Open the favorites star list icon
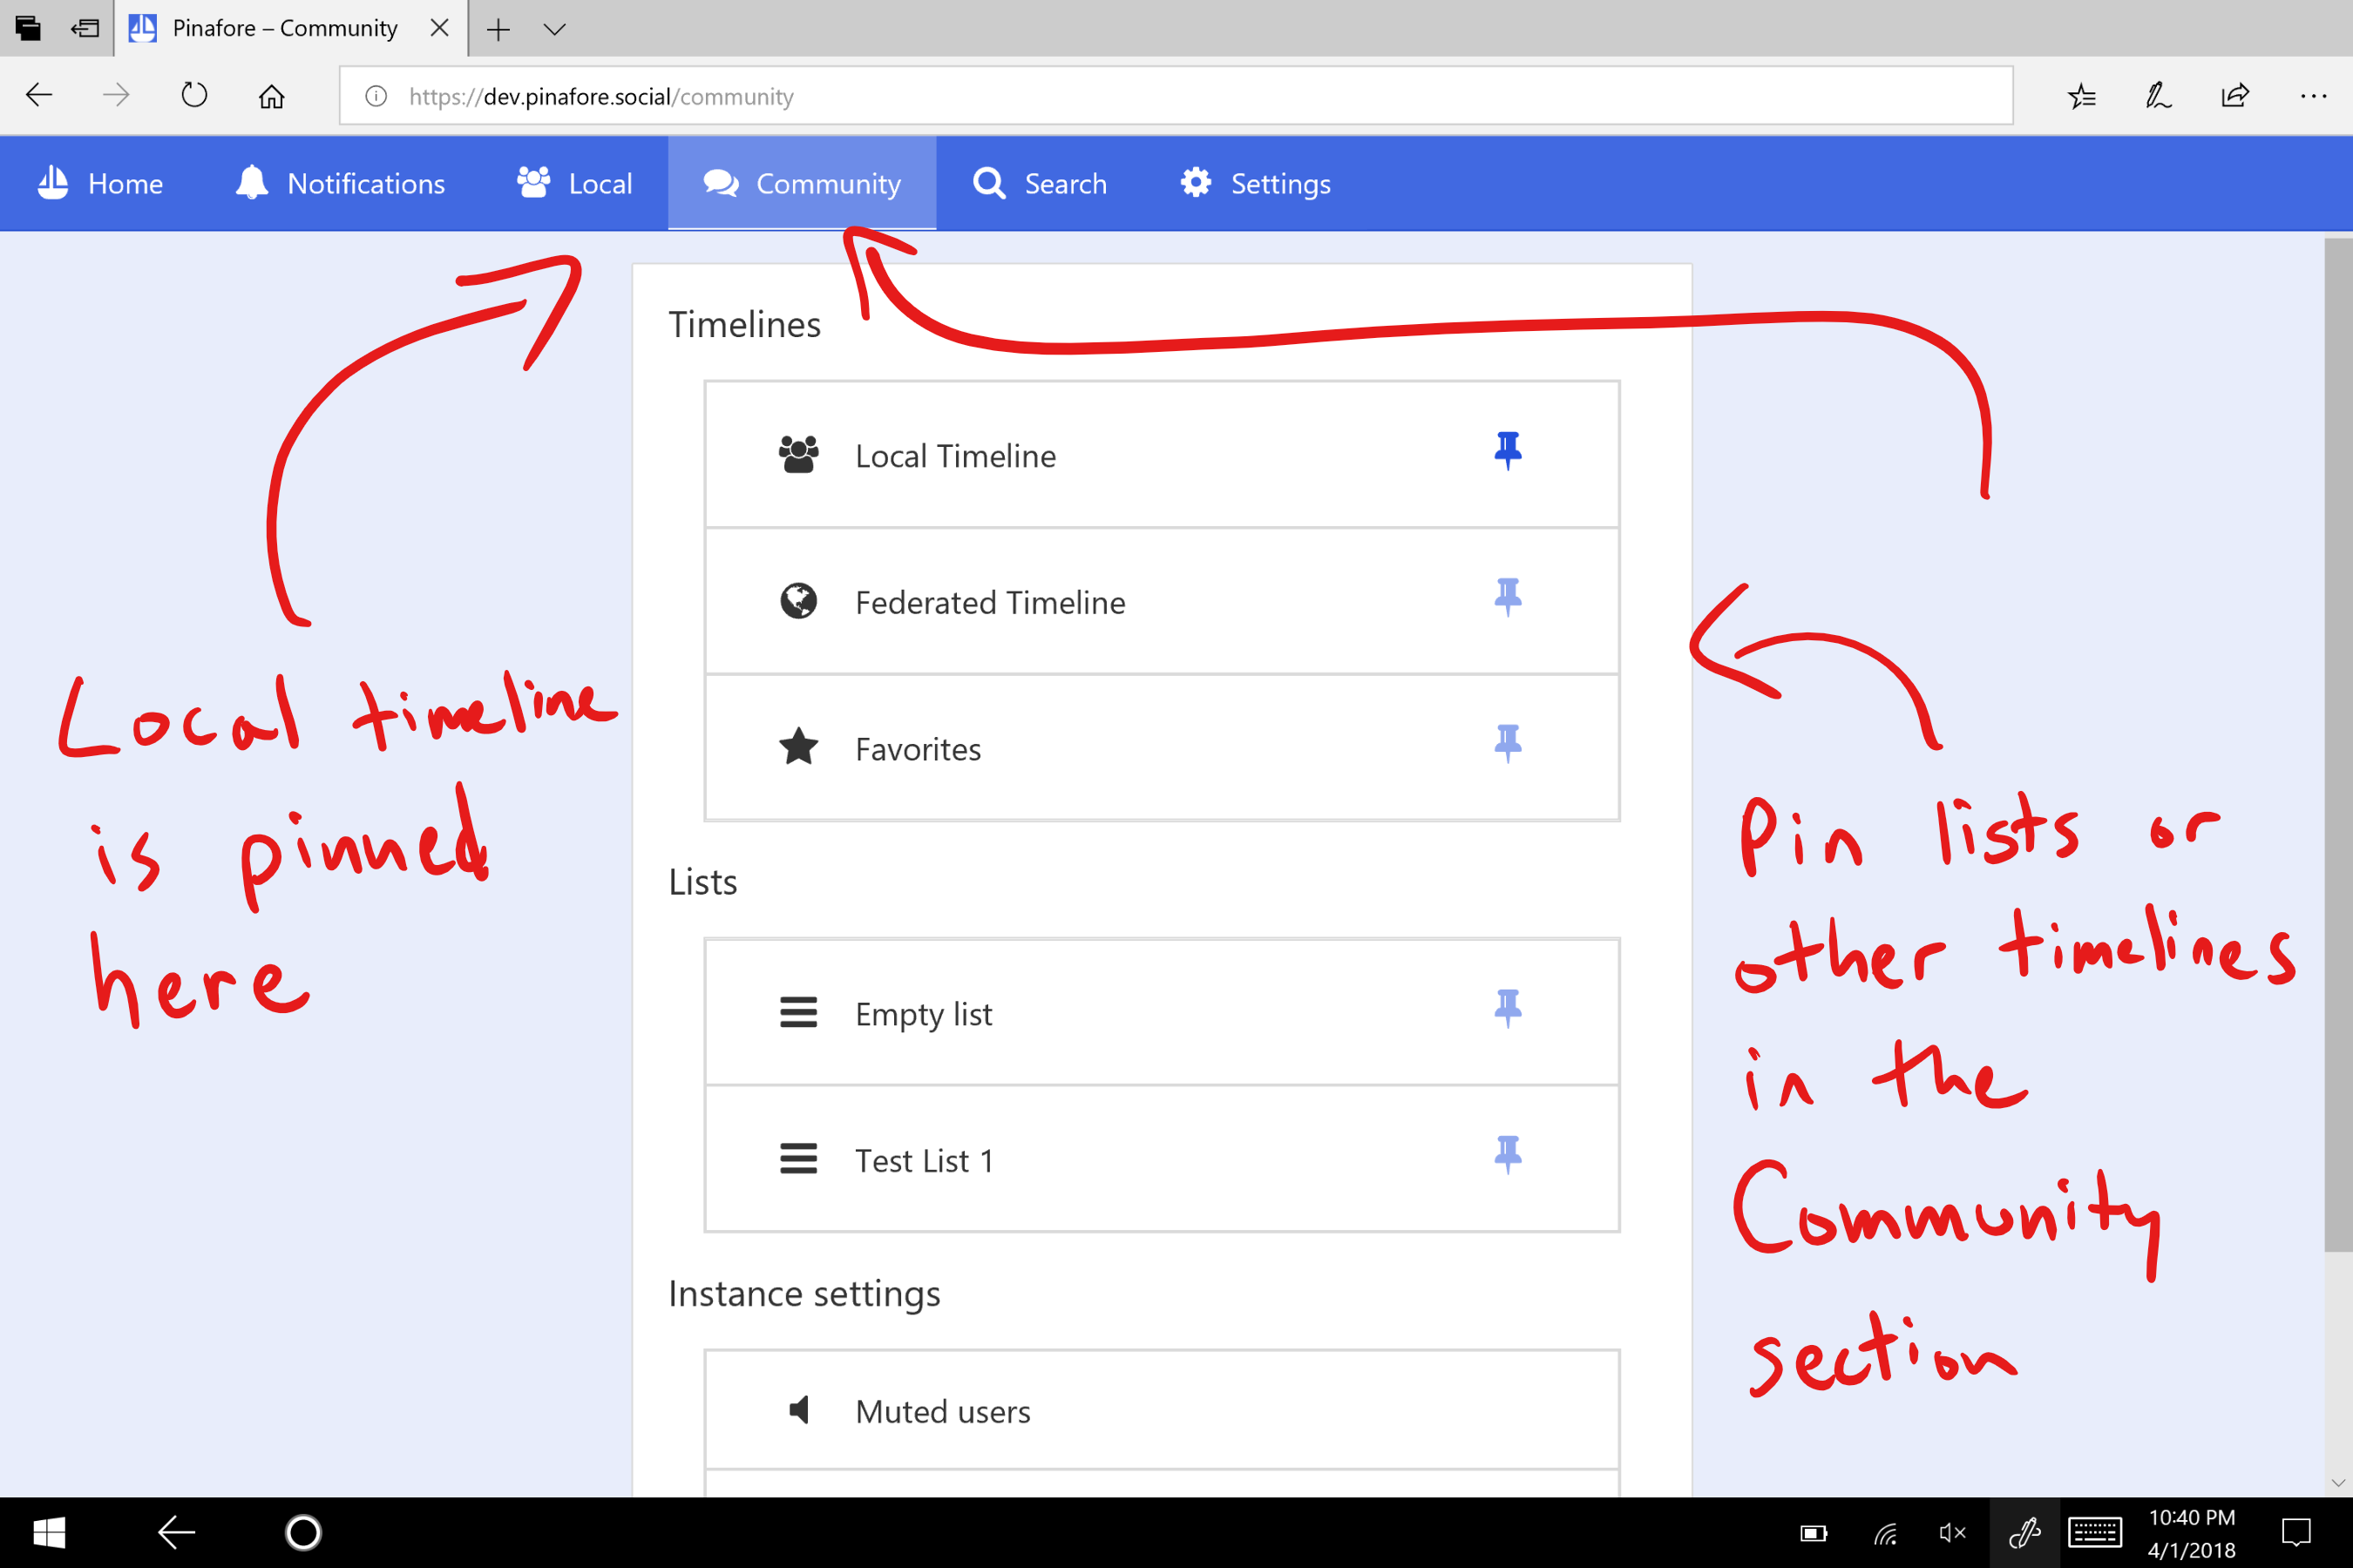The image size is (2353, 1568). coord(2082,96)
